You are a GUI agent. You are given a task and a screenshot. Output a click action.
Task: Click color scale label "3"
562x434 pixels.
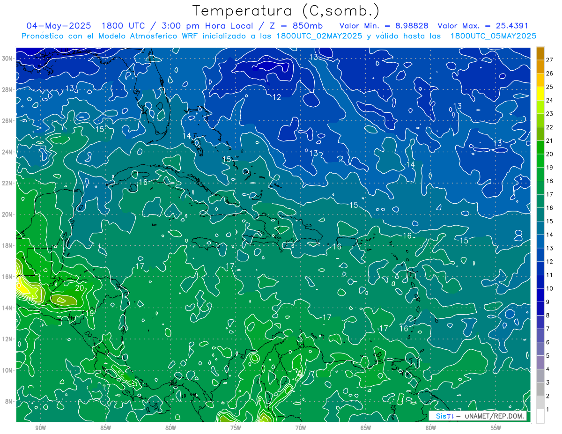[x=547, y=383]
